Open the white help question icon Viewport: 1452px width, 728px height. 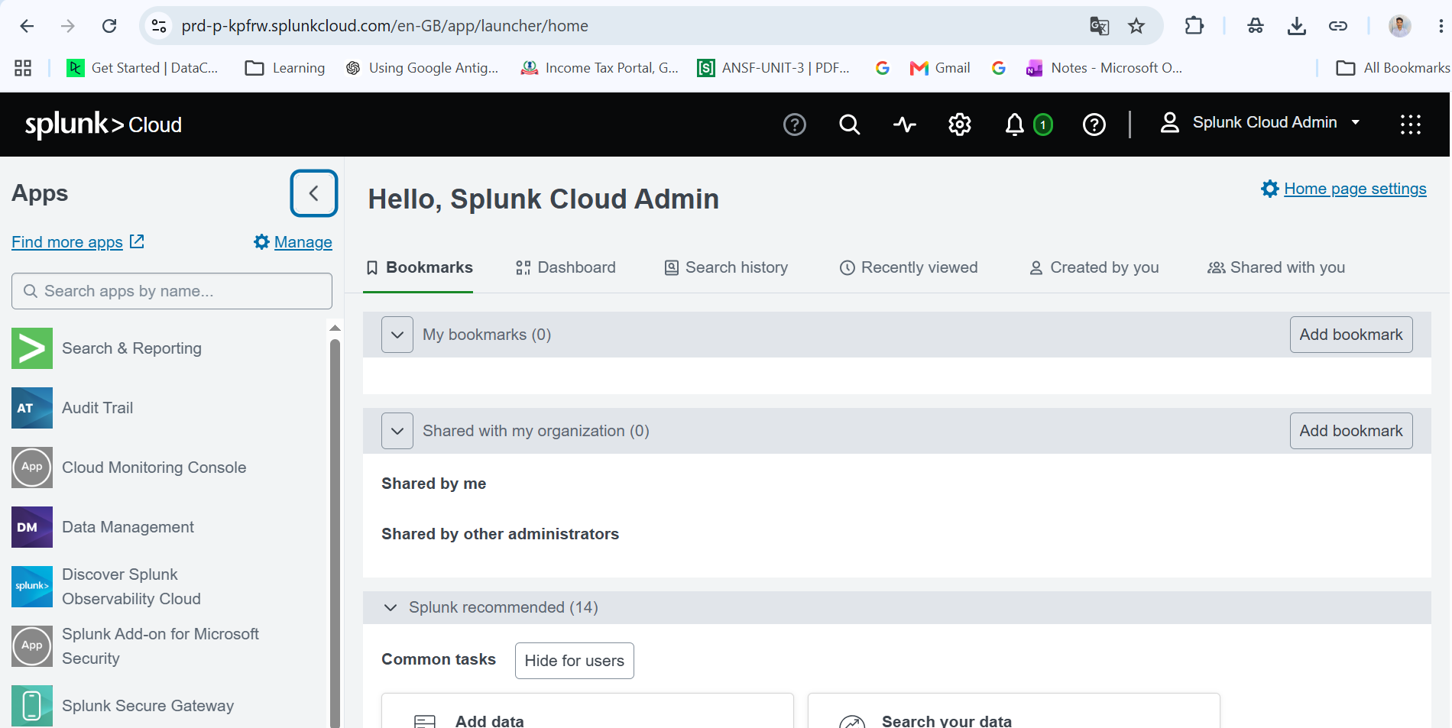click(x=1094, y=124)
